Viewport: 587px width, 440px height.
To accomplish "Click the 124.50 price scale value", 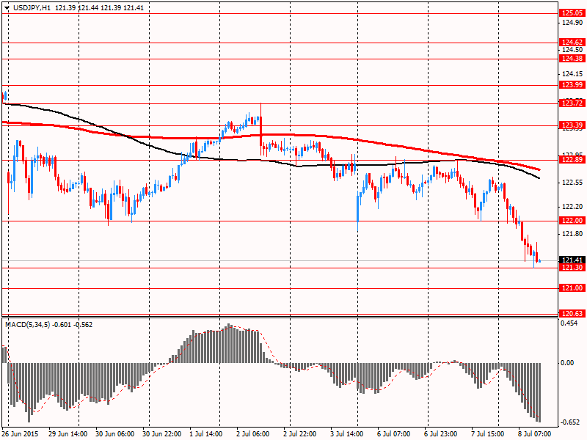I will [x=572, y=50].
